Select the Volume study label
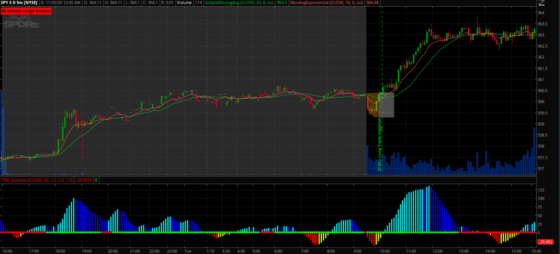Viewport: 560px width, 254px height. [184, 2]
